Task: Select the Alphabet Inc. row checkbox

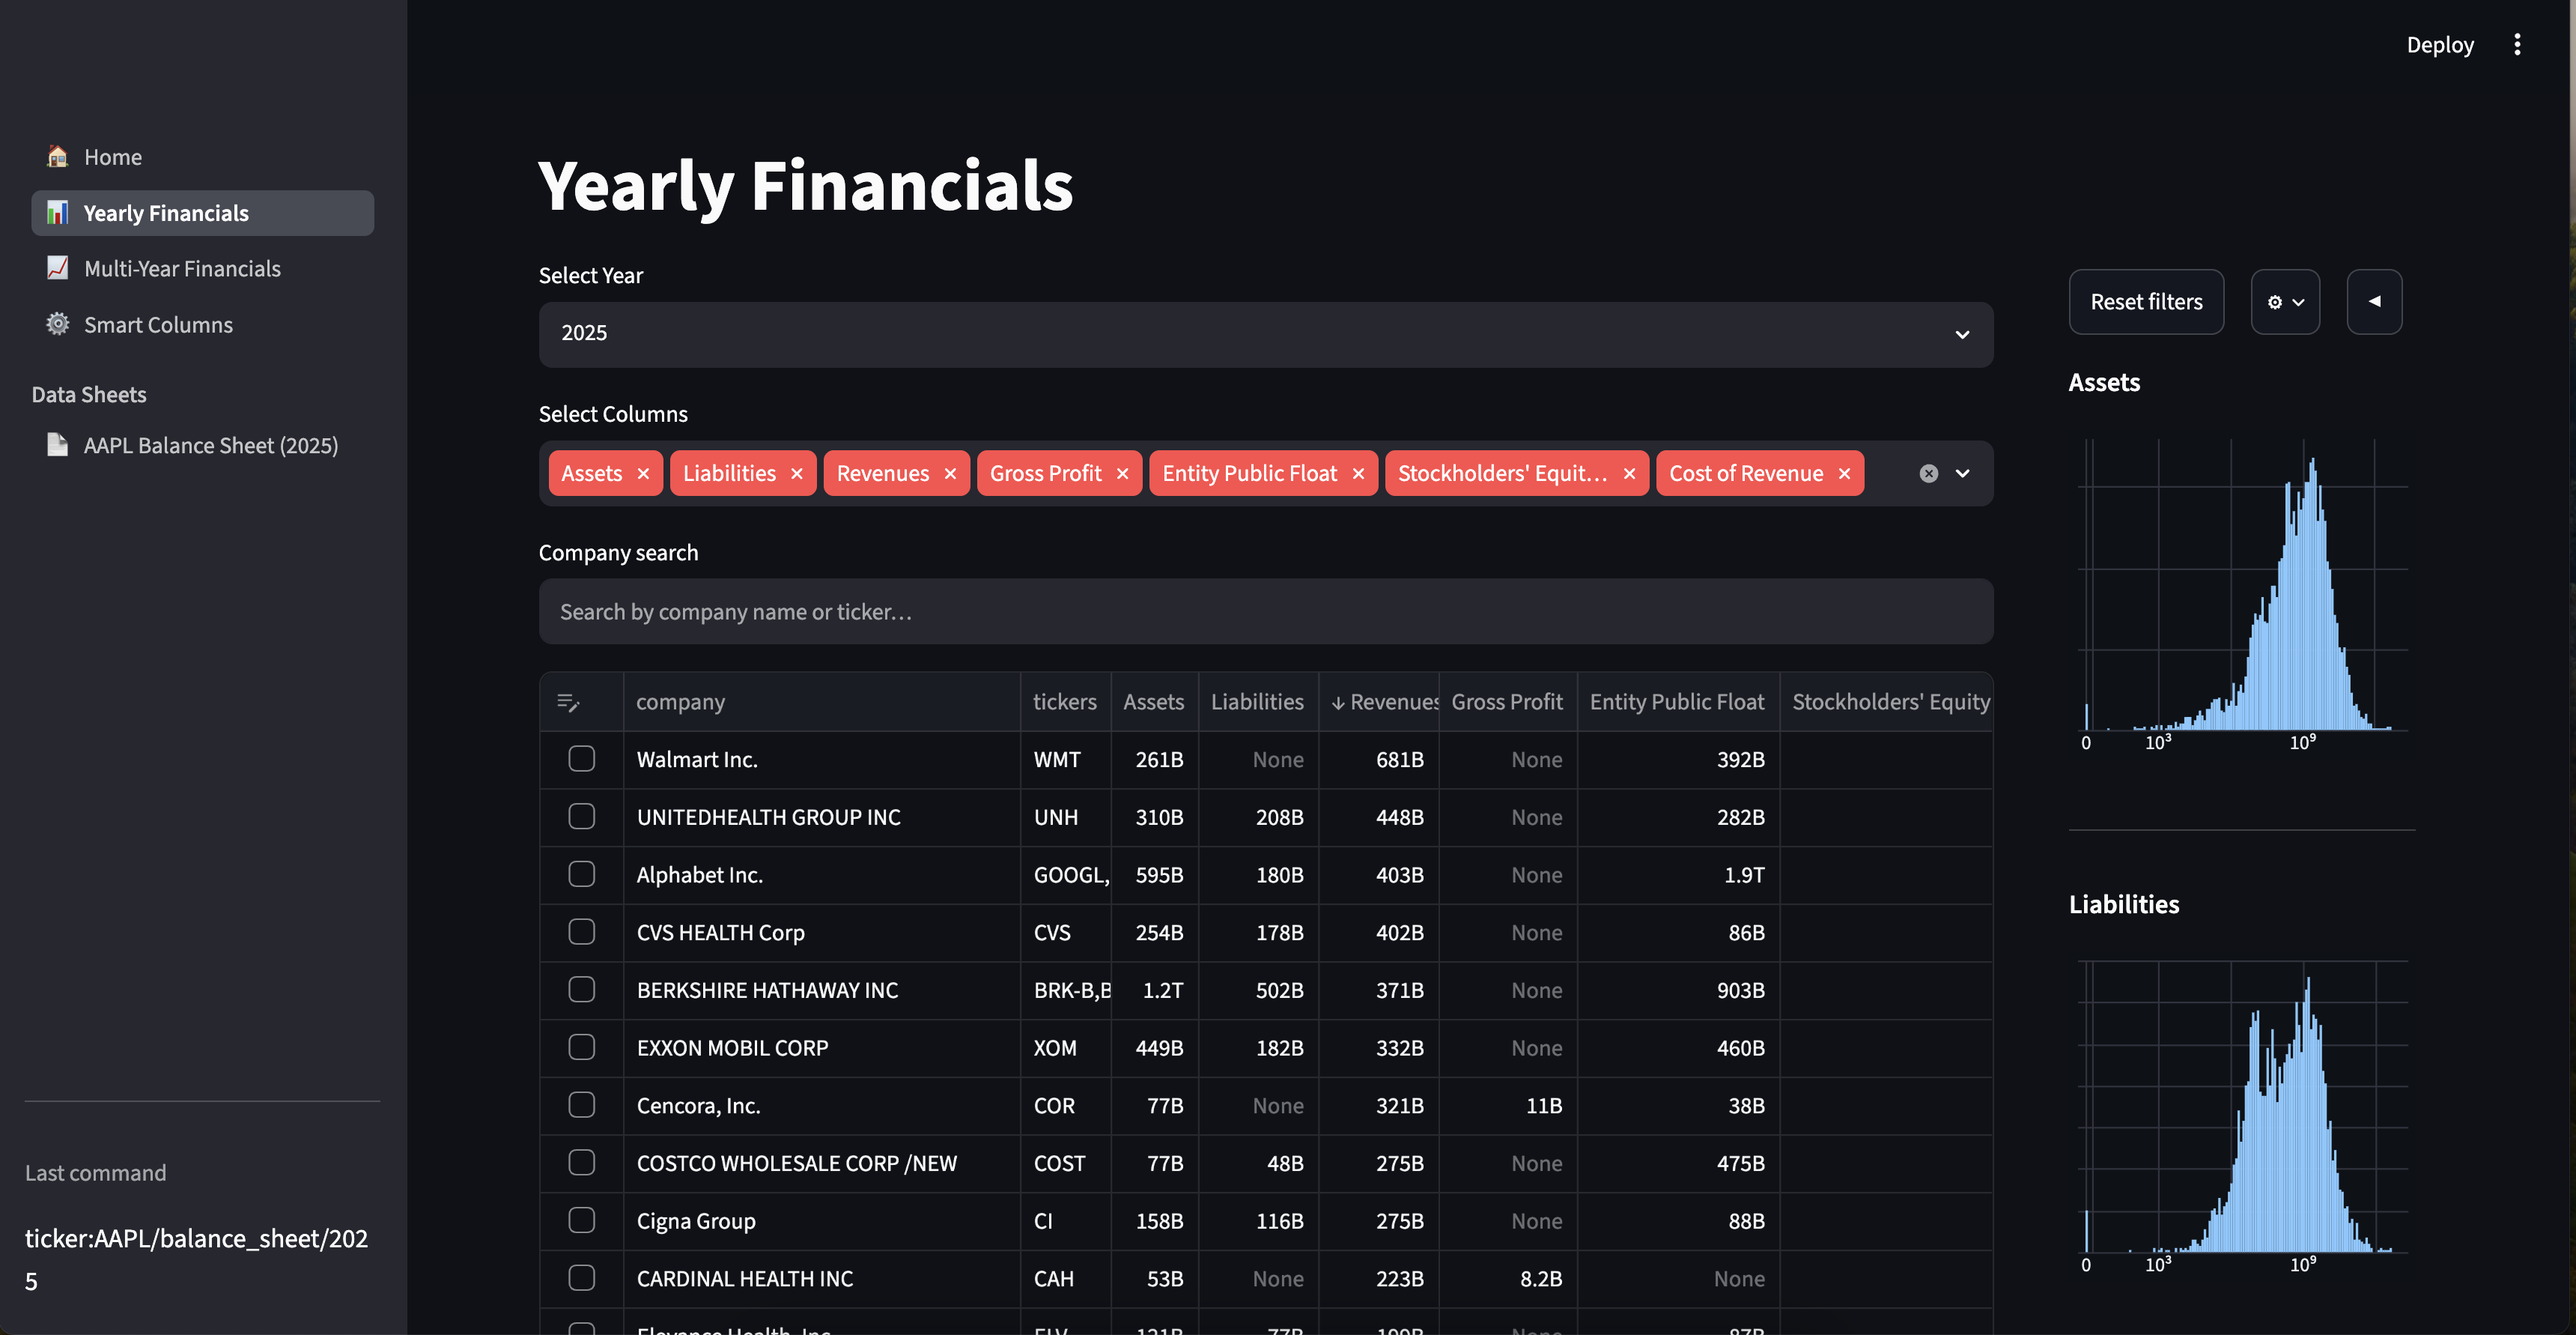Action: pos(582,874)
